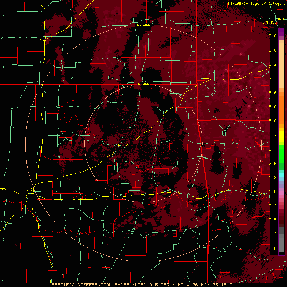This screenshot has height=287, width=287.
Task: Click the 9.8 scale value
Action: 273,36
